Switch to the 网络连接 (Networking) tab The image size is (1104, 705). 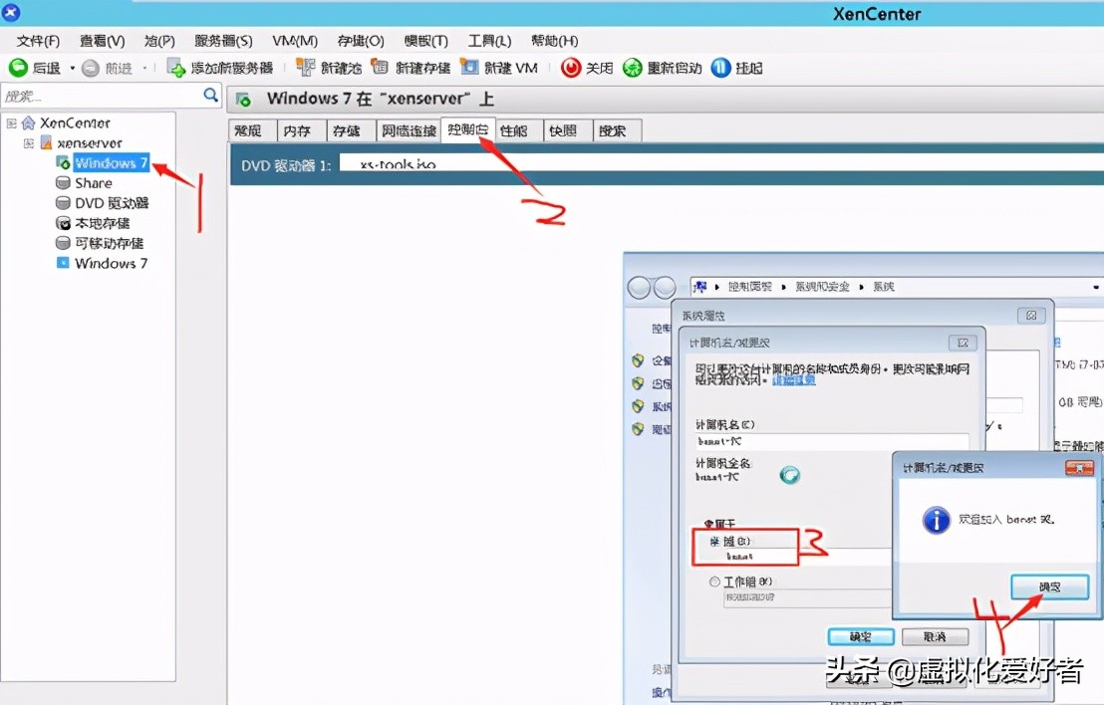410,130
